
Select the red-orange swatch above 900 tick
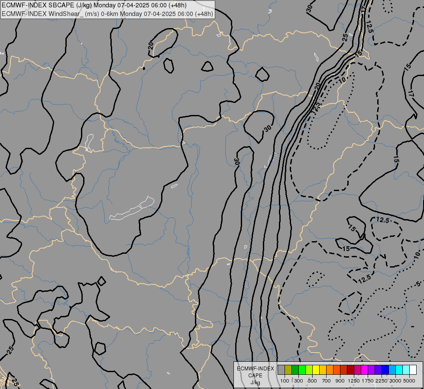point(337,370)
